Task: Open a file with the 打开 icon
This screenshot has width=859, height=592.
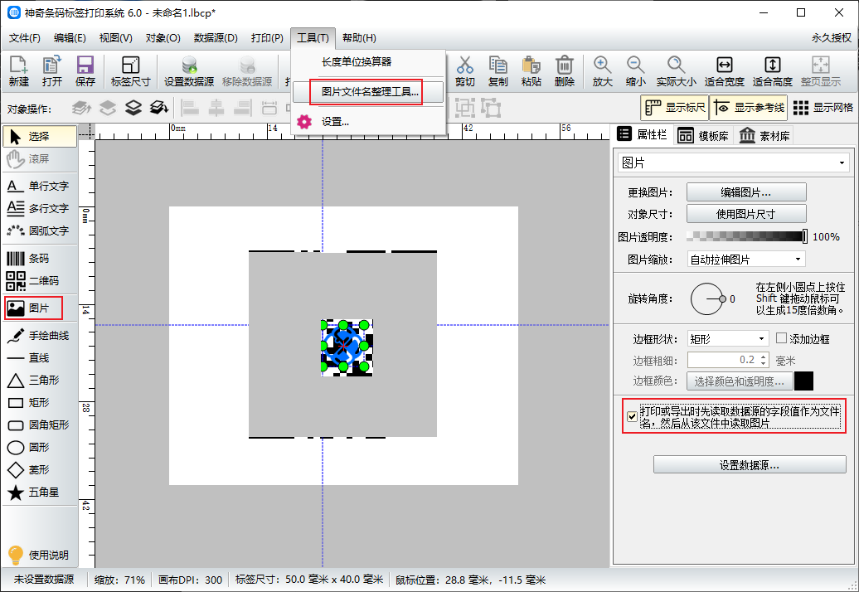Action: pyautogui.click(x=52, y=71)
